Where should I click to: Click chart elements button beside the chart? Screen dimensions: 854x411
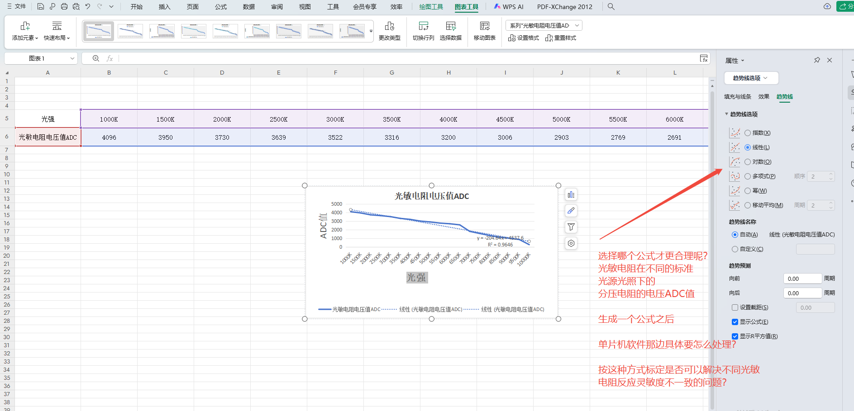coord(571,195)
